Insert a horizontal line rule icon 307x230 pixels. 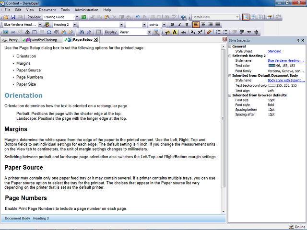[x=42, y=32]
